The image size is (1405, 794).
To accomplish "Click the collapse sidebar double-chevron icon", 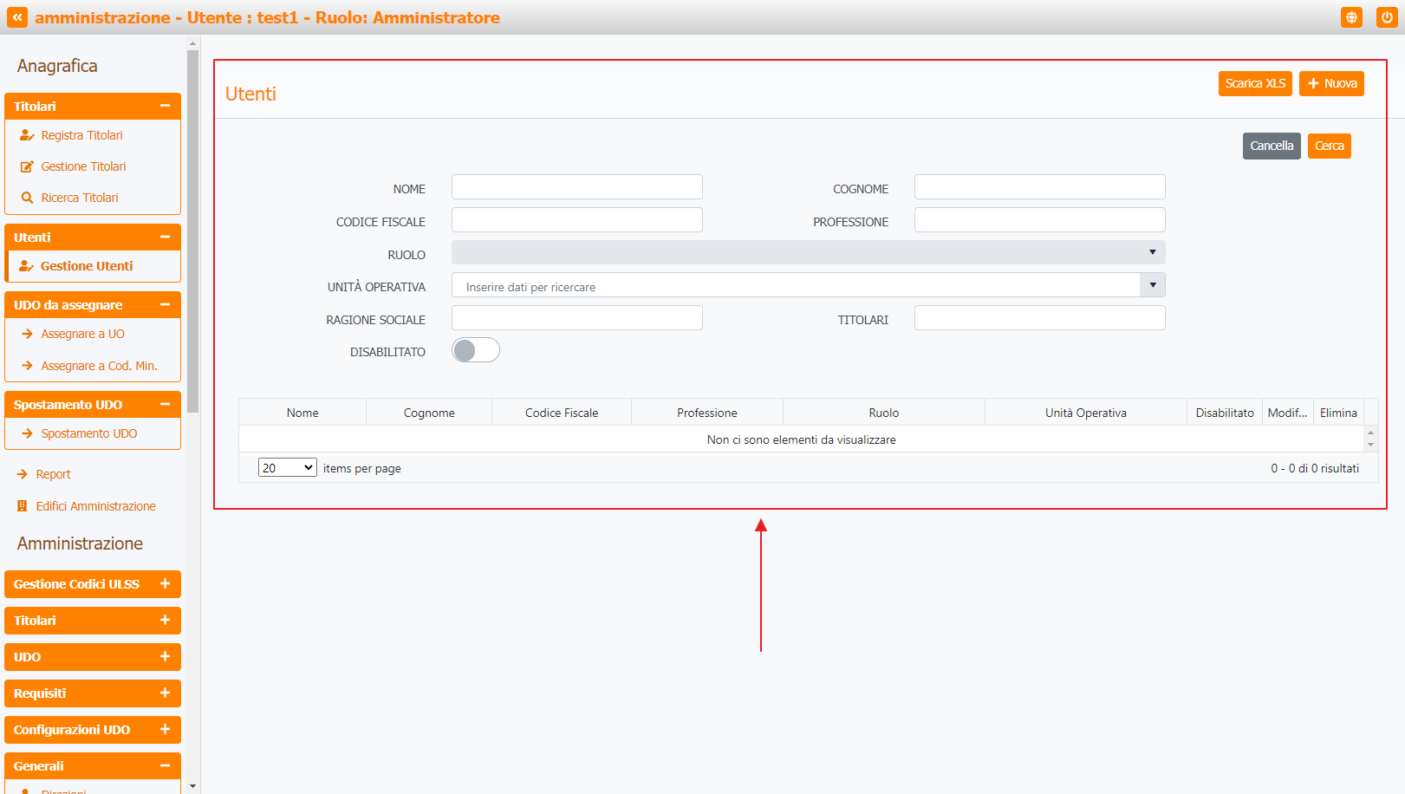I will [x=17, y=17].
